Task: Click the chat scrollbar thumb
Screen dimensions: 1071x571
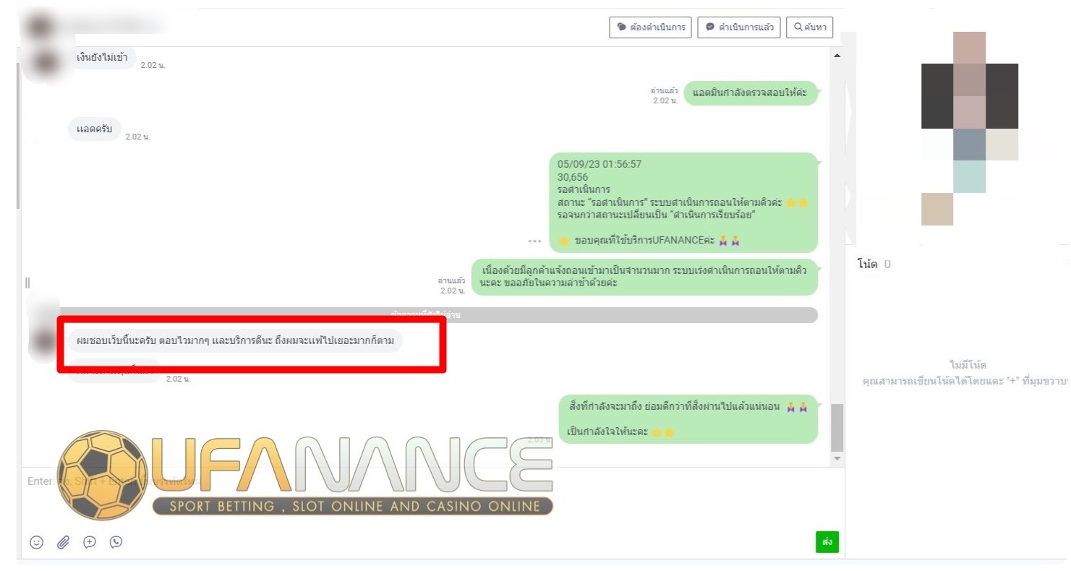Action: click(837, 426)
